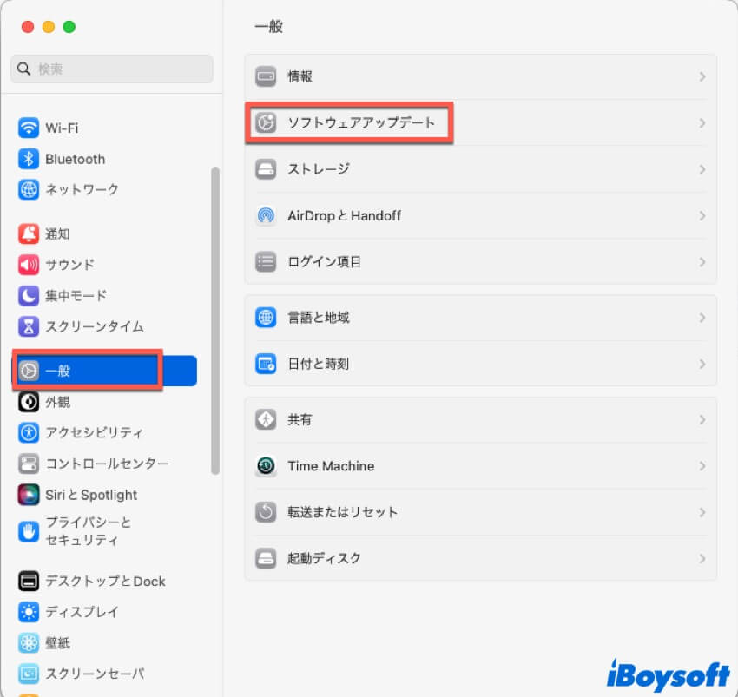Select 一般 in the sidebar
Image resolution: width=738 pixels, height=697 pixels.
coord(104,371)
